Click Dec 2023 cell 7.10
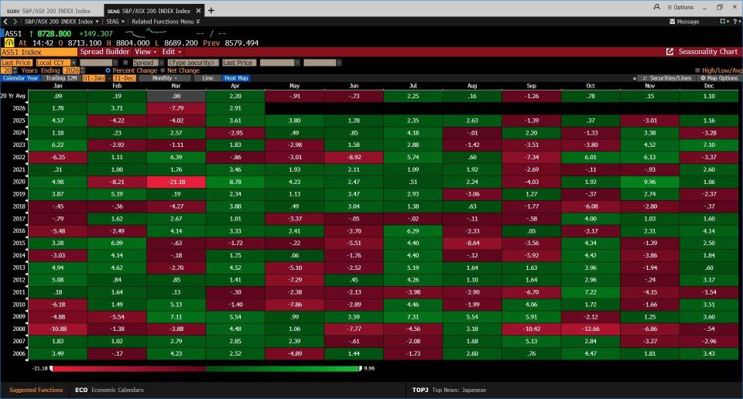The height and width of the screenshot is (399, 743). click(709, 145)
